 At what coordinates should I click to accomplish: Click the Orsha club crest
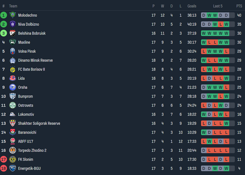[13, 87]
